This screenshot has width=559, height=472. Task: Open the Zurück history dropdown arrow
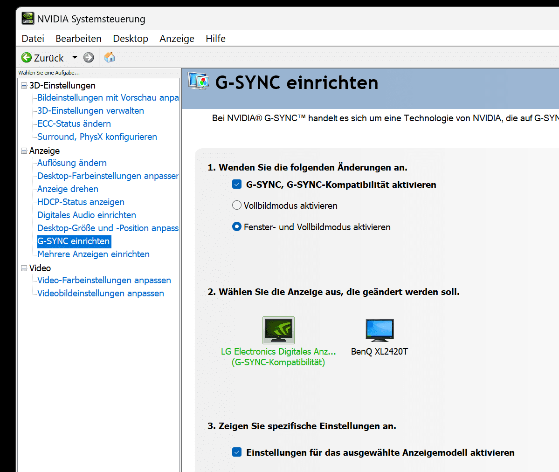(x=75, y=57)
